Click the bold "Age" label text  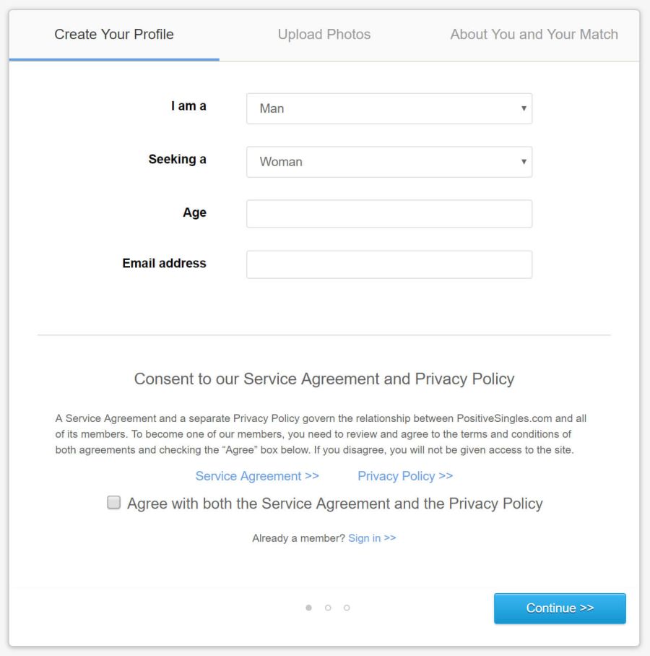point(194,212)
